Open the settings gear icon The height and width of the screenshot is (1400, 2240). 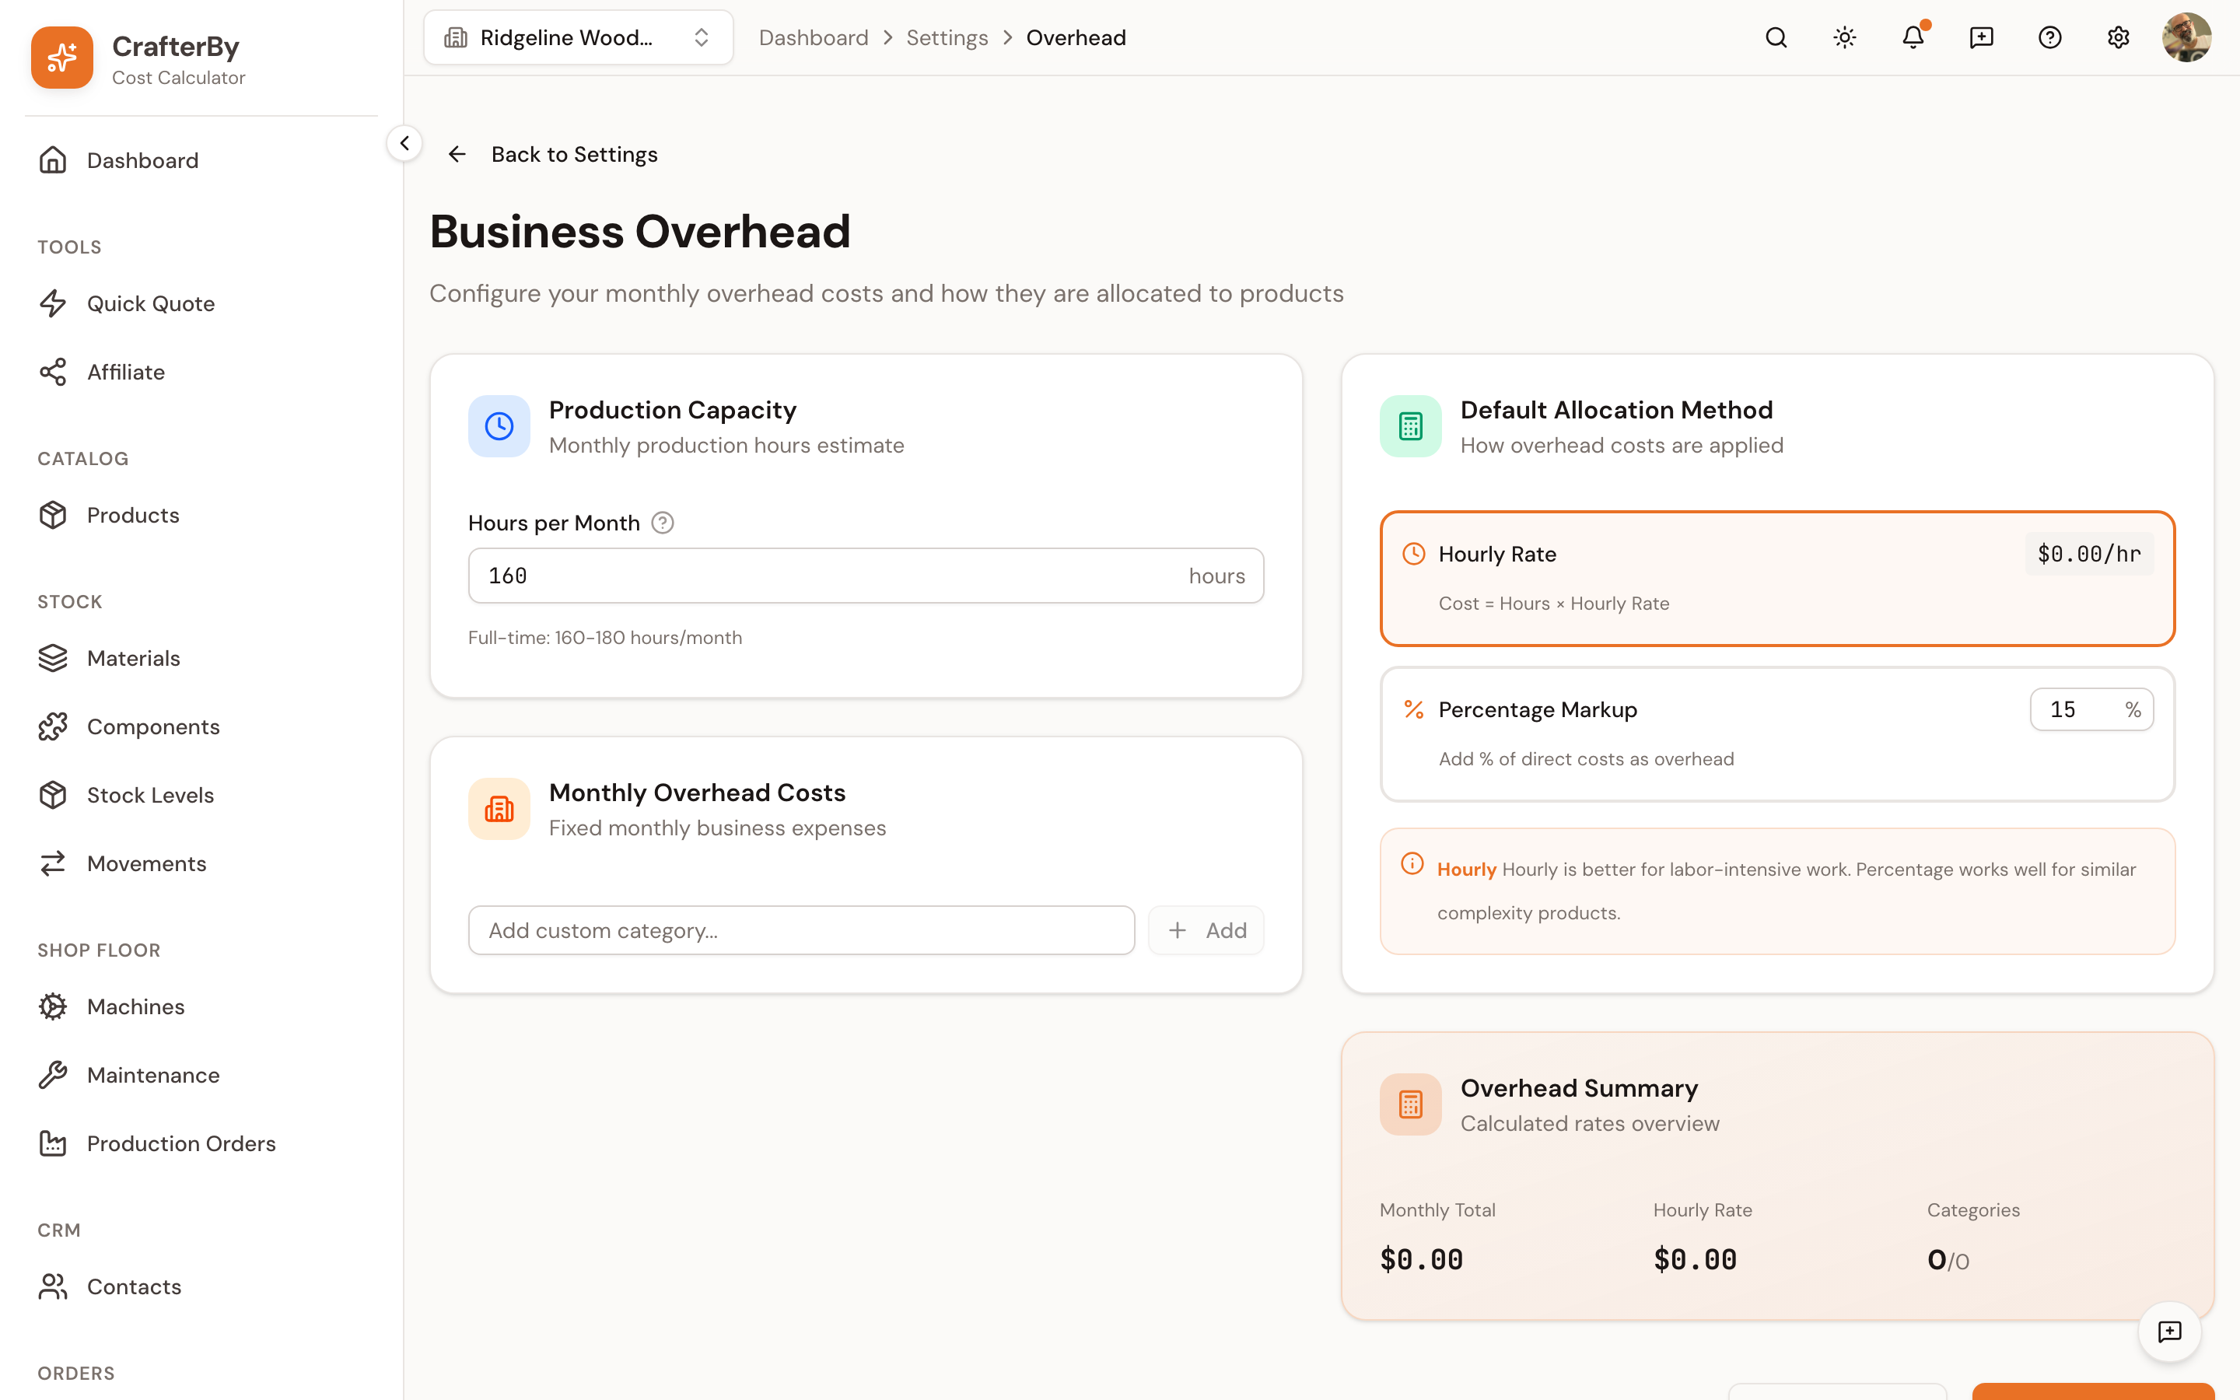[2118, 38]
